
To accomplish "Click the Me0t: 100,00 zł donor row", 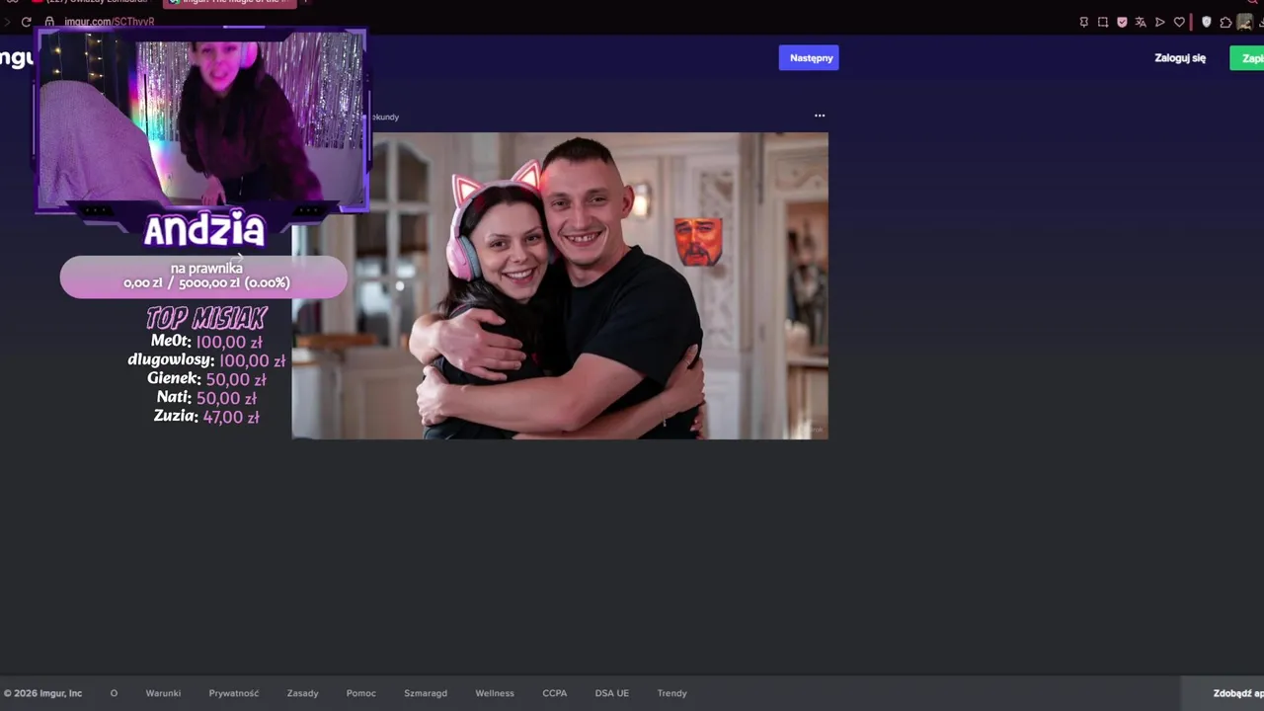I will [x=206, y=342].
